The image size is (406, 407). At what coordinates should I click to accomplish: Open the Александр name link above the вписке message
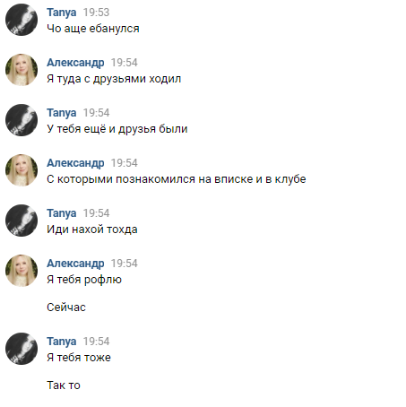coord(75,163)
